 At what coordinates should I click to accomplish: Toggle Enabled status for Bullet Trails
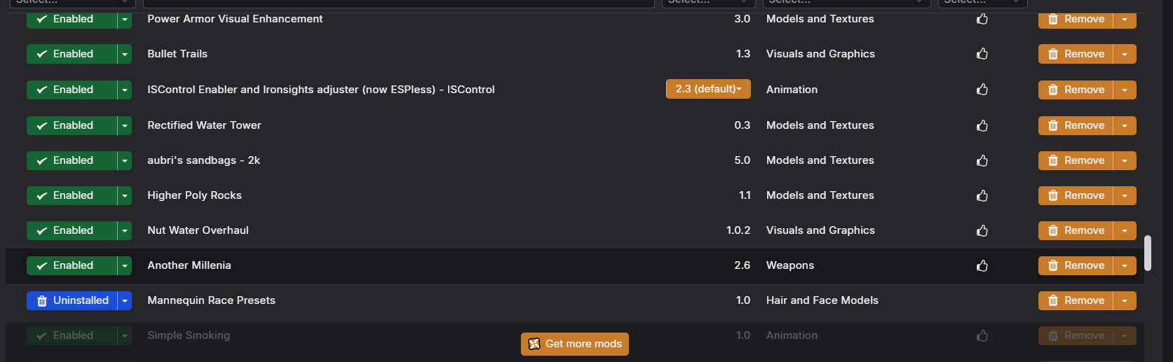72,54
